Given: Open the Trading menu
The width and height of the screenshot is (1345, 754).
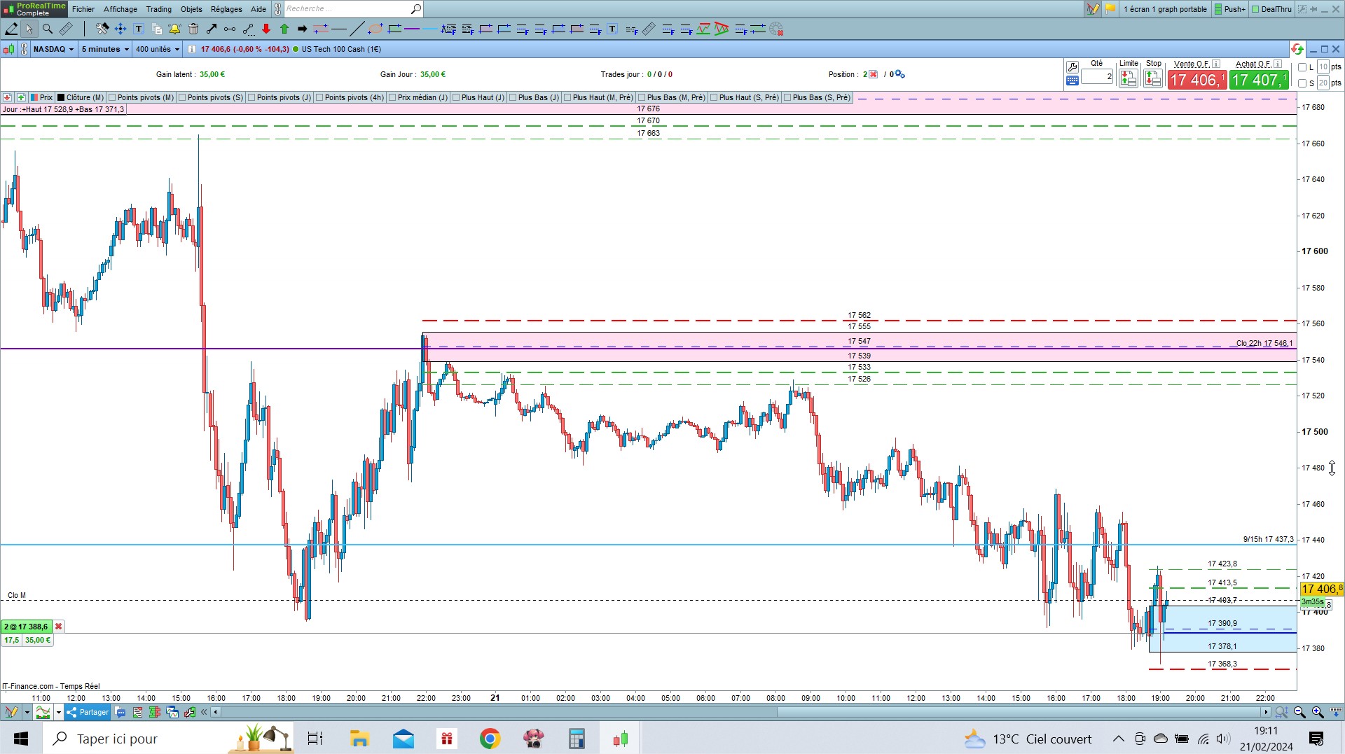Looking at the screenshot, I should (158, 9).
